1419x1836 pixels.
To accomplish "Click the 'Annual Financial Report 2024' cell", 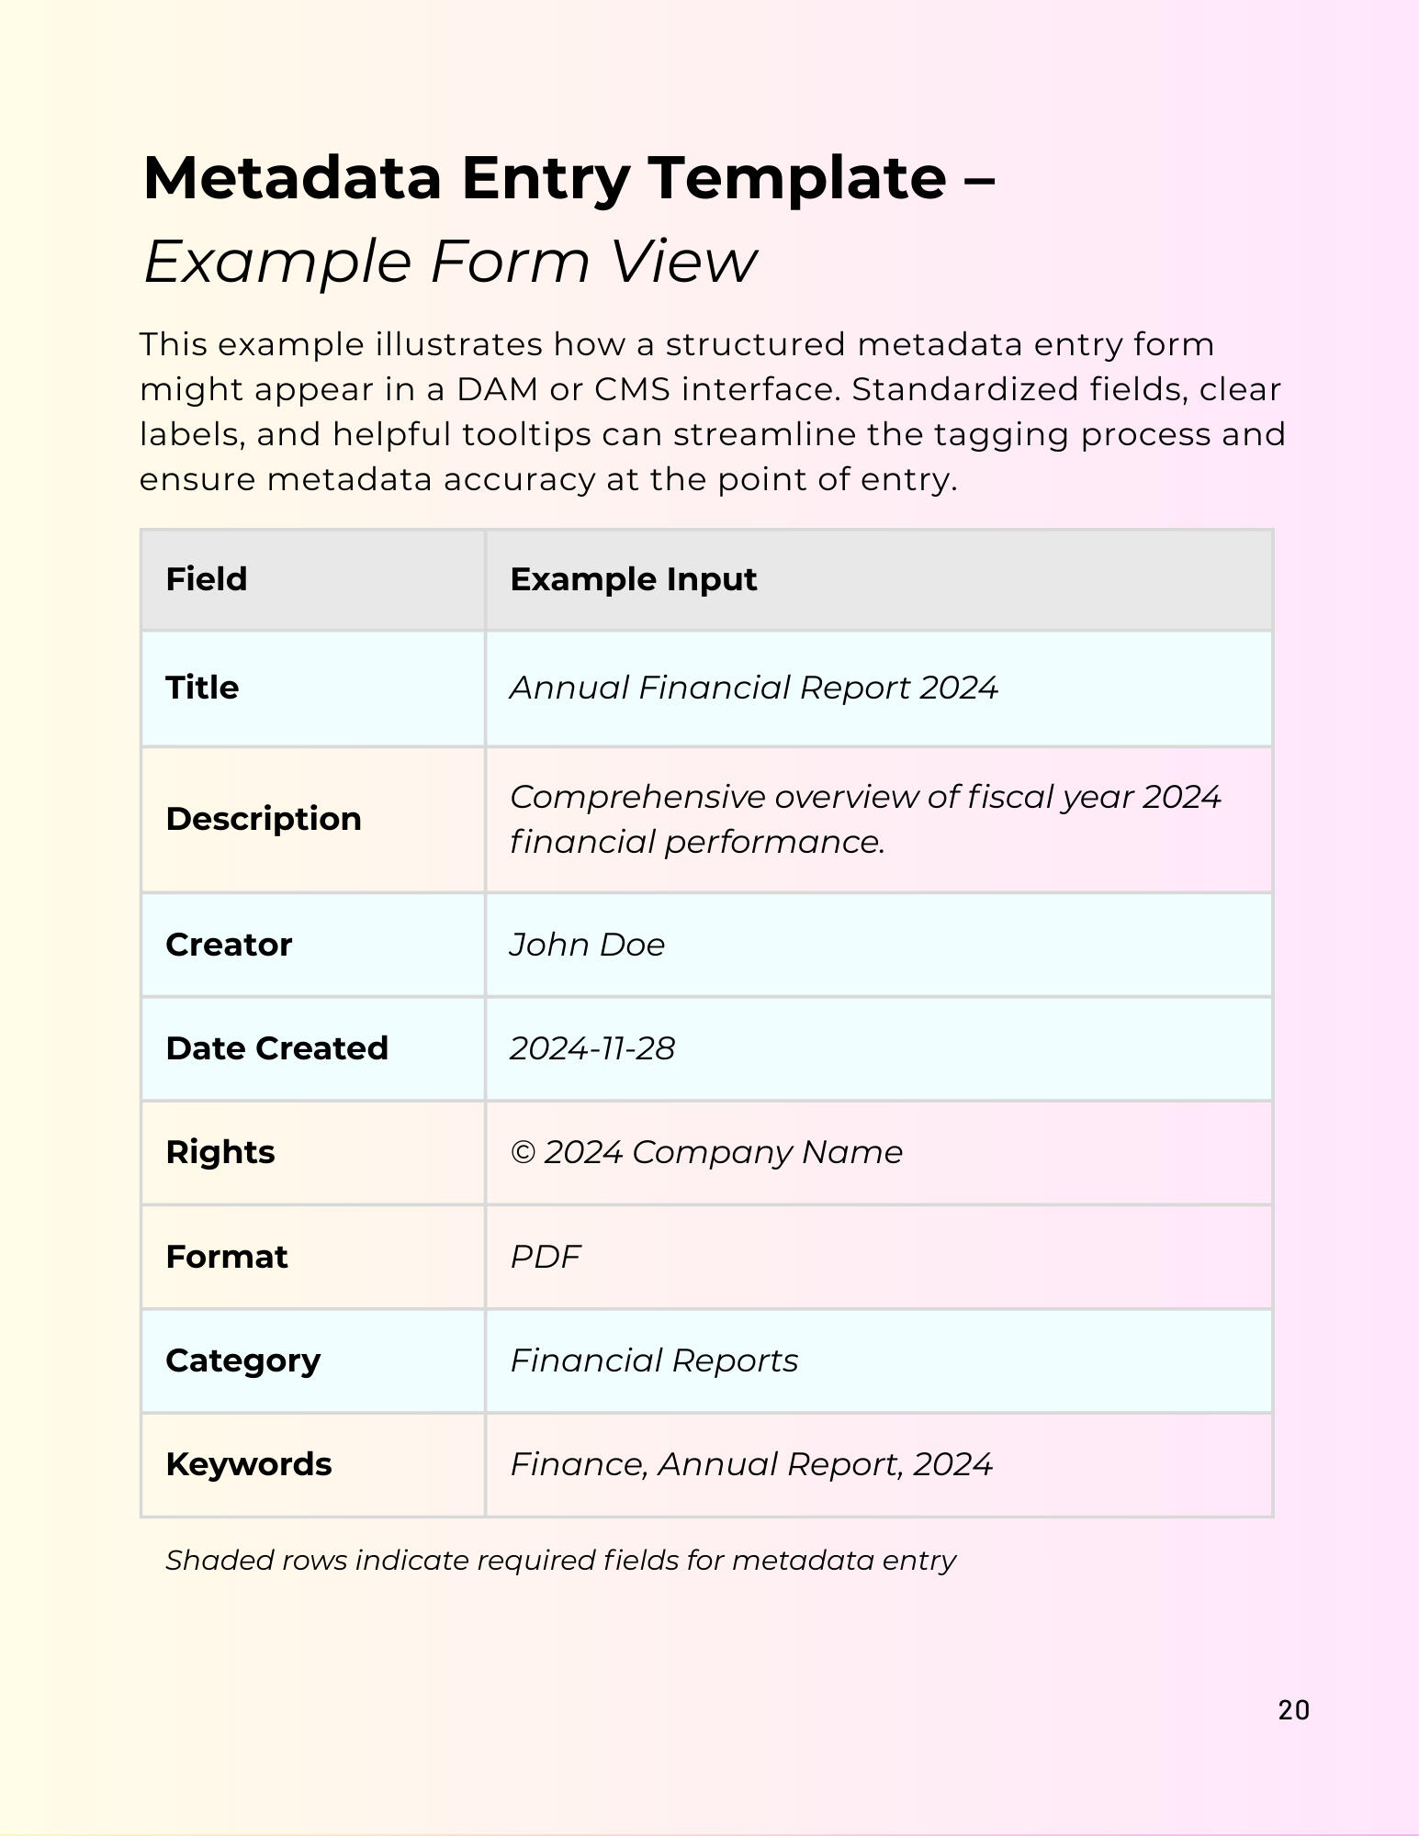I will pyautogui.click(x=753, y=688).
